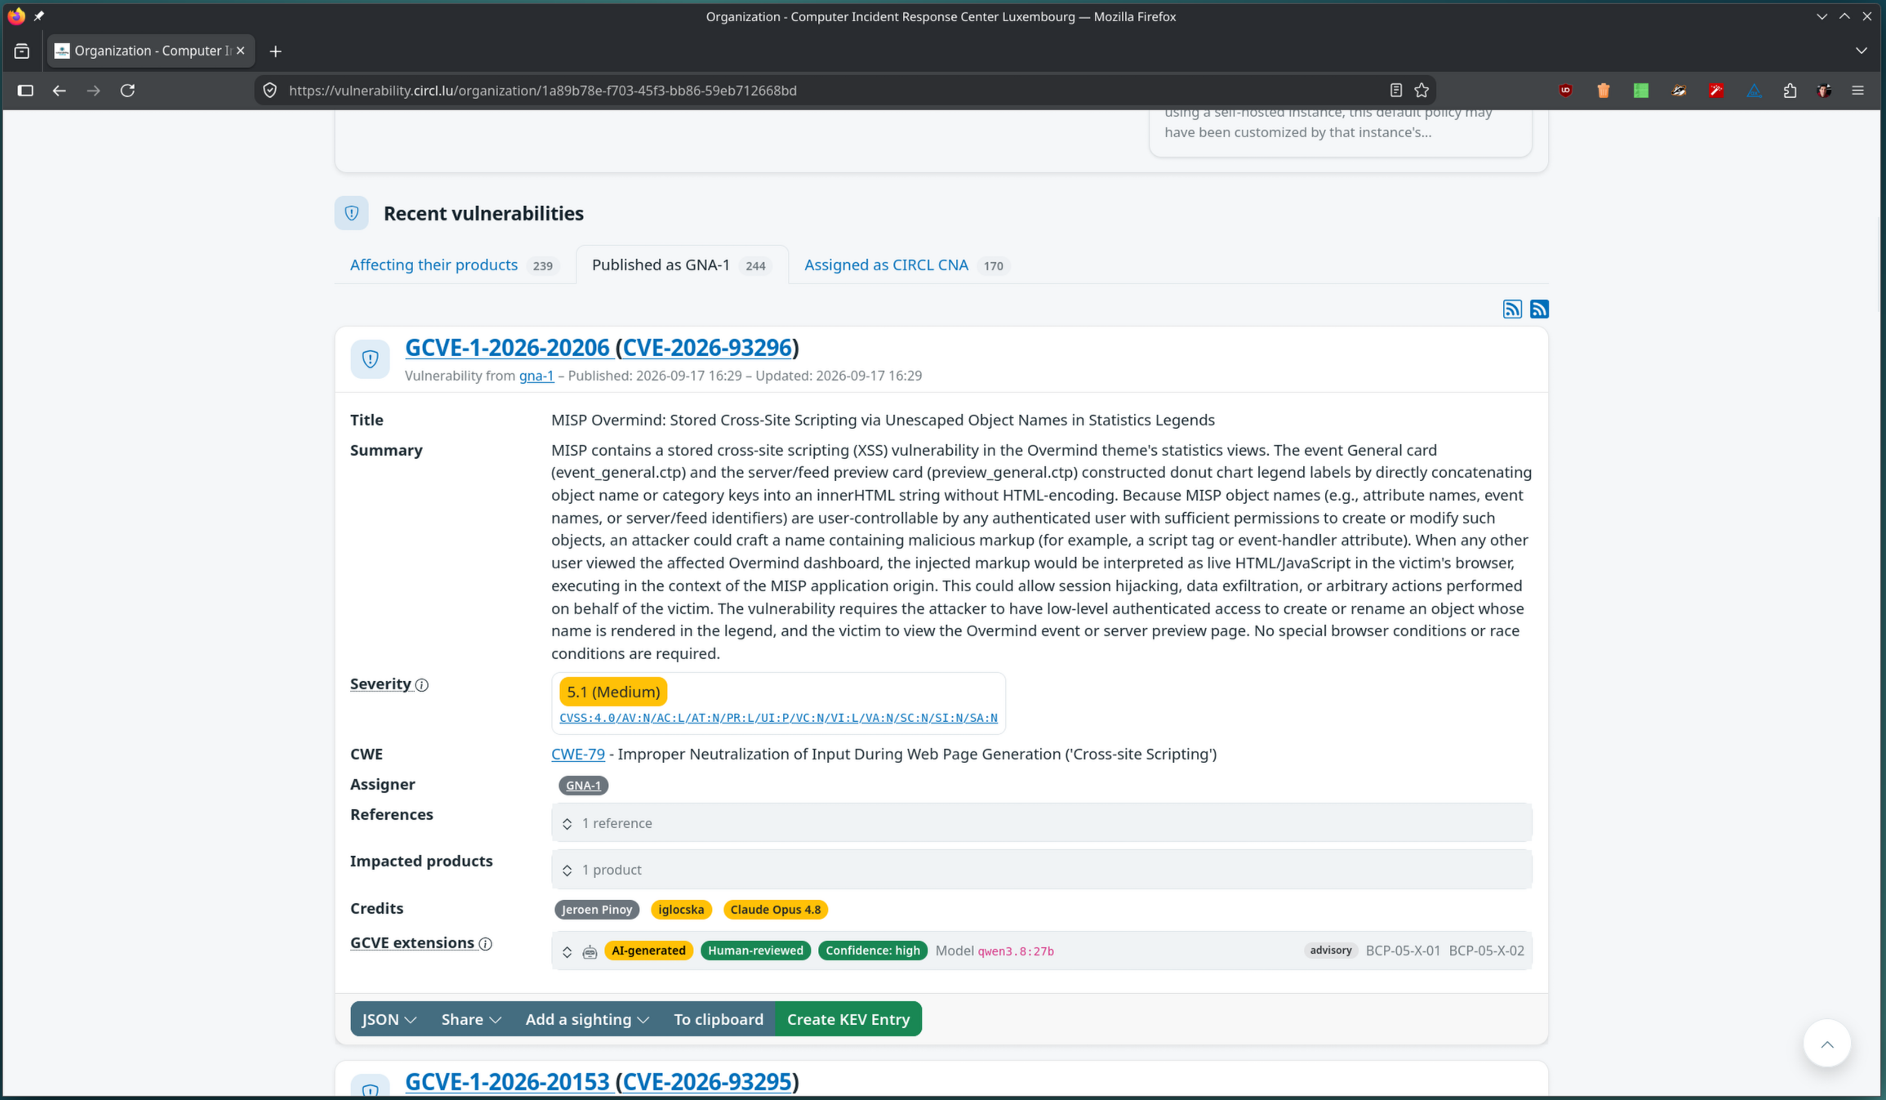Click the 5.1 (Medium) severity badge
This screenshot has height=1100, width=1886.
(x=613, y=692)
